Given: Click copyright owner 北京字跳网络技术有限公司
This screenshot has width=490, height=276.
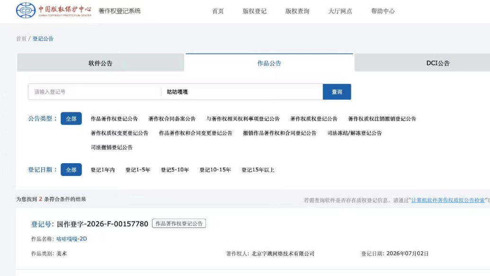Looking at the screenshot, I should click(x=283, y=254).
